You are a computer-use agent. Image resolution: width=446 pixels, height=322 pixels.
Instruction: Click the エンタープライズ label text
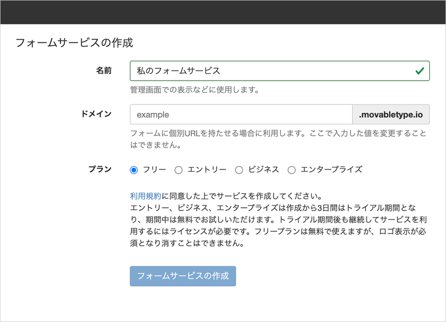pos(331,170)
